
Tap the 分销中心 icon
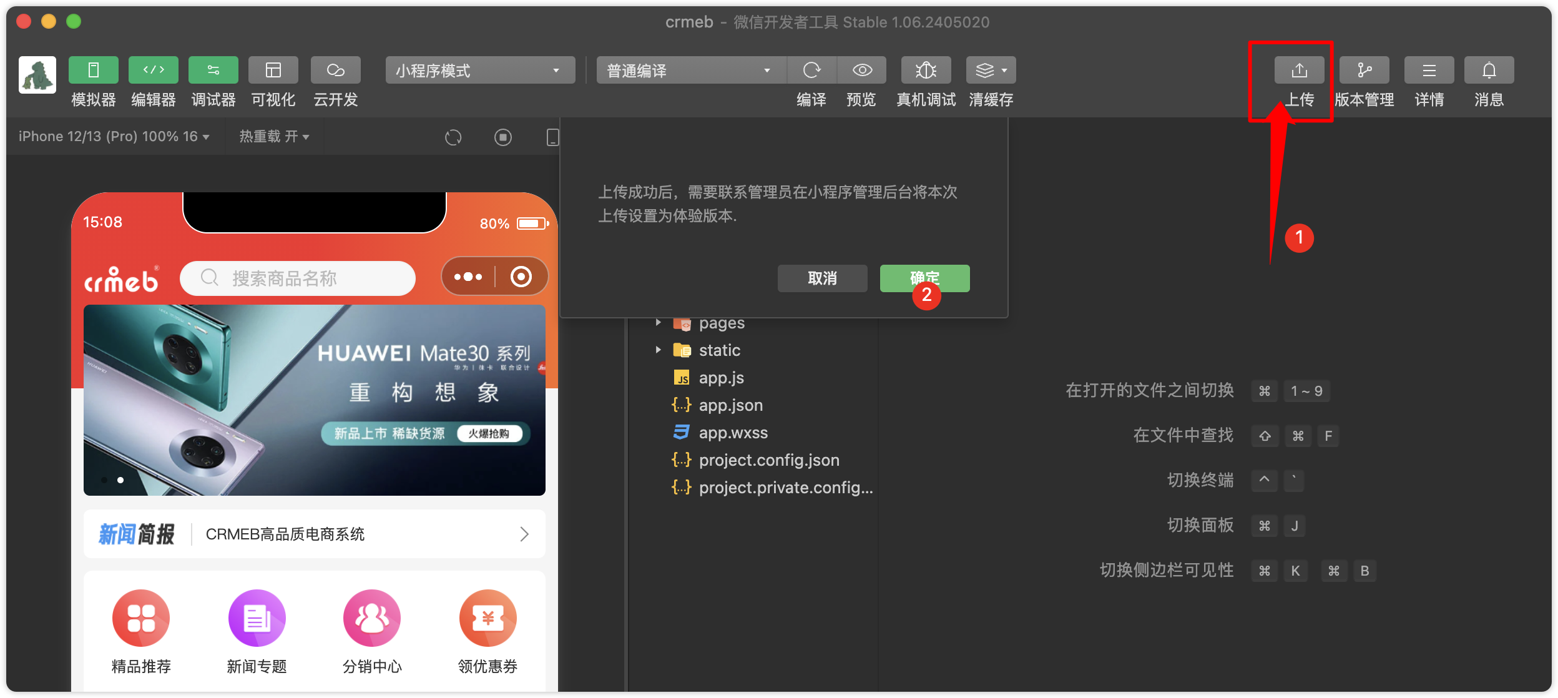tap(372, 618)
